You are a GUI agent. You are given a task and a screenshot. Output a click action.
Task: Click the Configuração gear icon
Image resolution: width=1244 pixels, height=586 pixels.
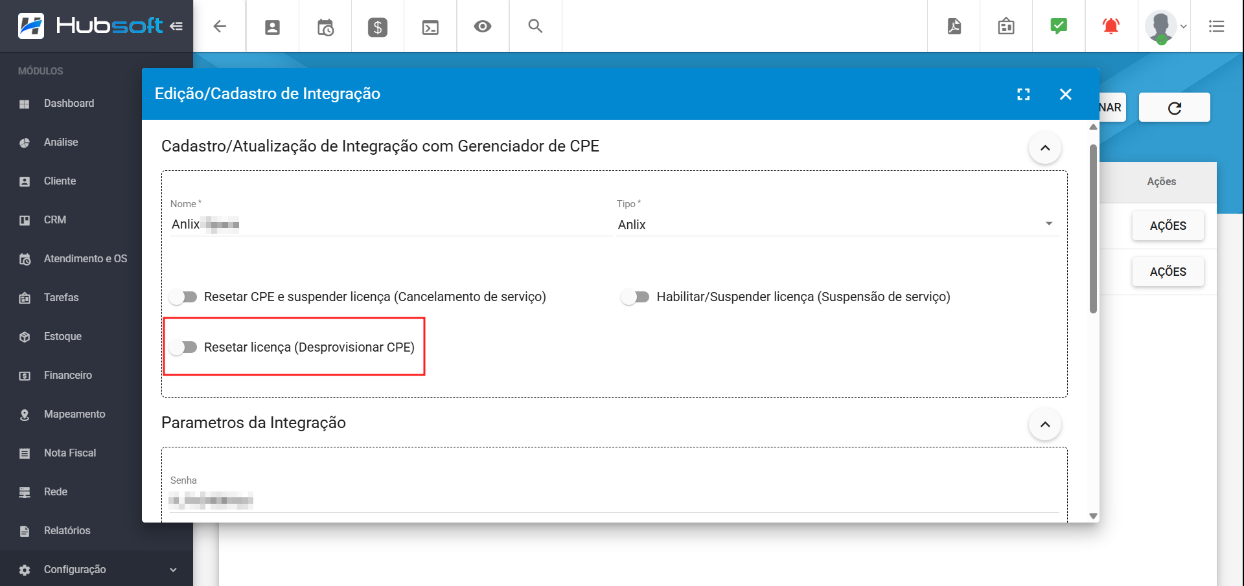click(x=25, y=570)
